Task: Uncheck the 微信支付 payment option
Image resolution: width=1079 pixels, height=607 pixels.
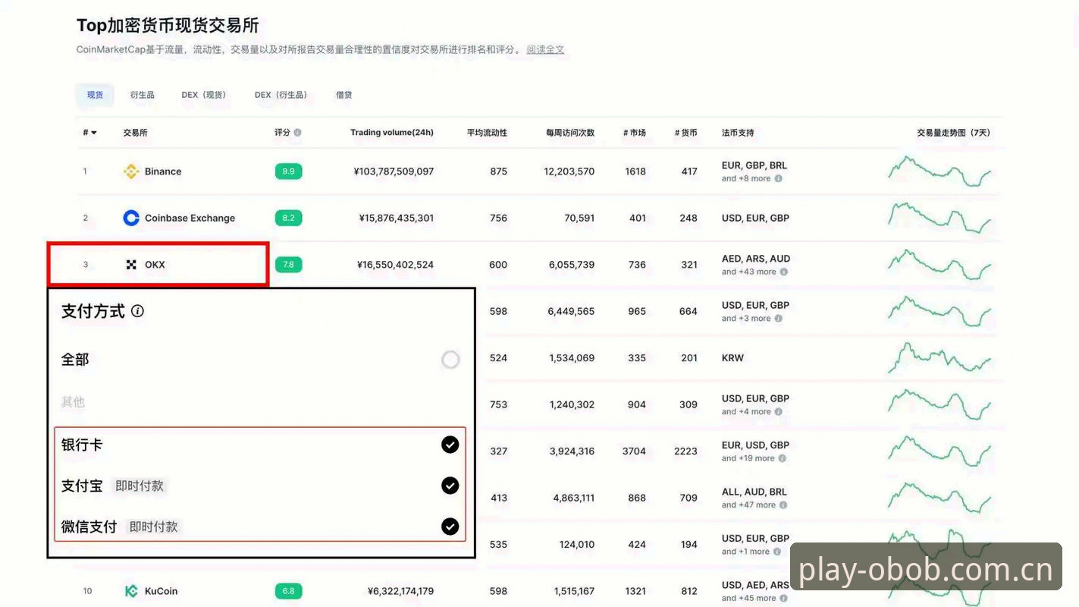Action: click(450, 527)
